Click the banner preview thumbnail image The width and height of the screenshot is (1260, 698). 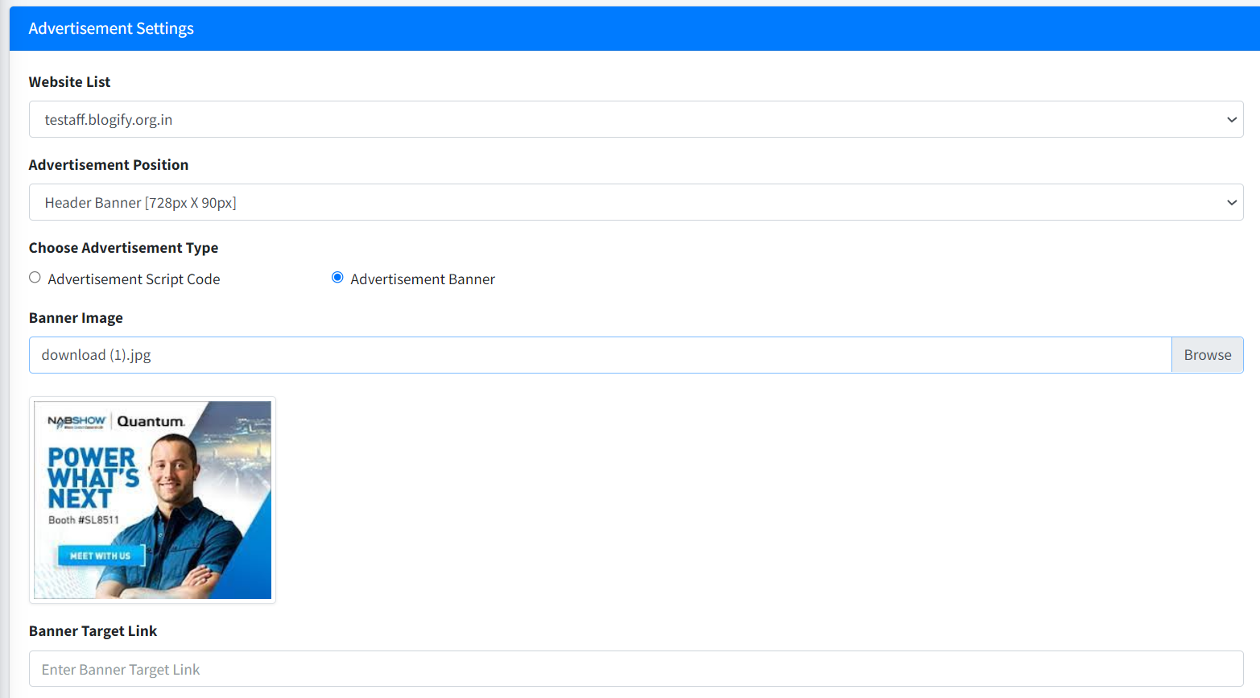(x=152, y=500)
